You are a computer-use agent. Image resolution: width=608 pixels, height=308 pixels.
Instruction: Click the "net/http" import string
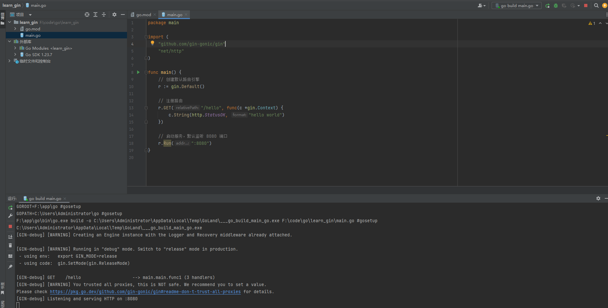171,51
